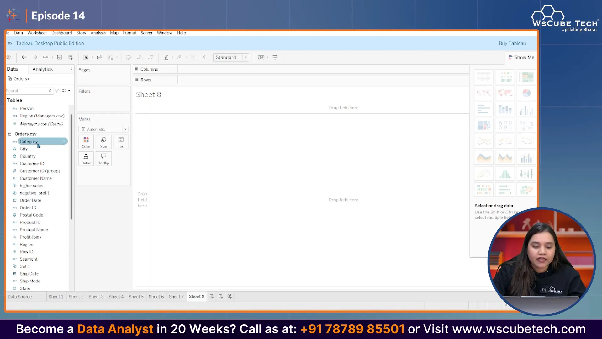Switch to the Analytics tab

[43, 69]
